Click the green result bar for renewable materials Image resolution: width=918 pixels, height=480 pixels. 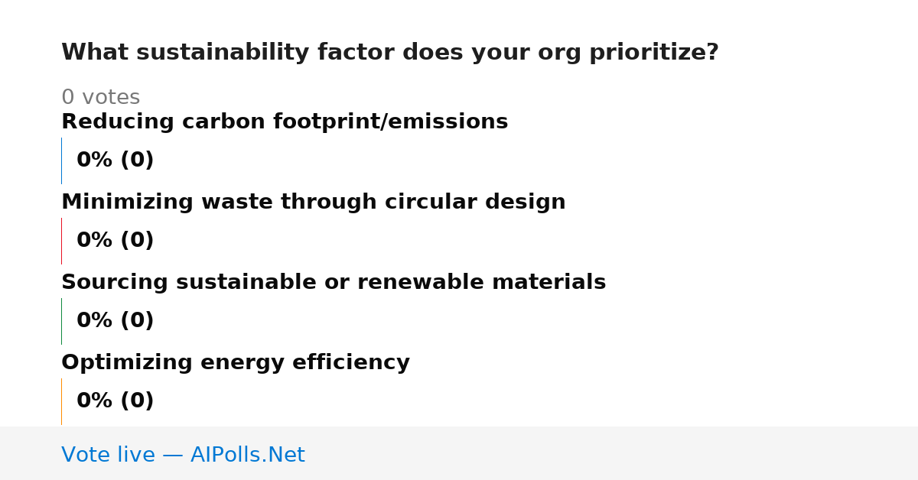(61, 321)
